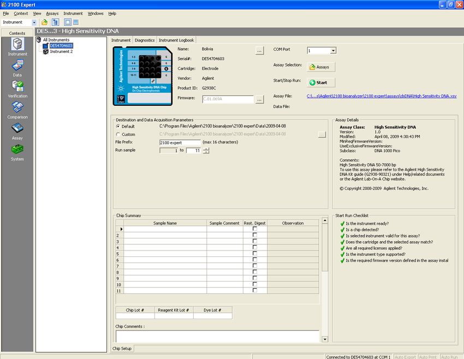Click ellipsis button next to Firmware
464x359 pixels.
[259, 100]
